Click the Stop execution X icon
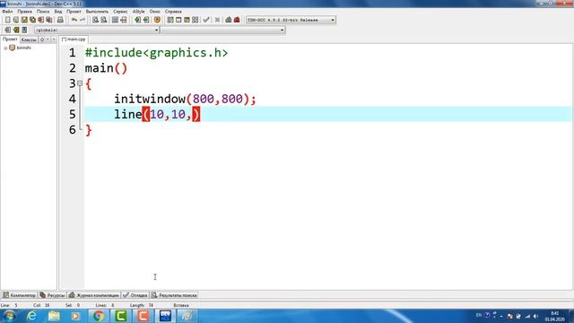The width and height of the screenshot is (574, 323). coord(217,20)
